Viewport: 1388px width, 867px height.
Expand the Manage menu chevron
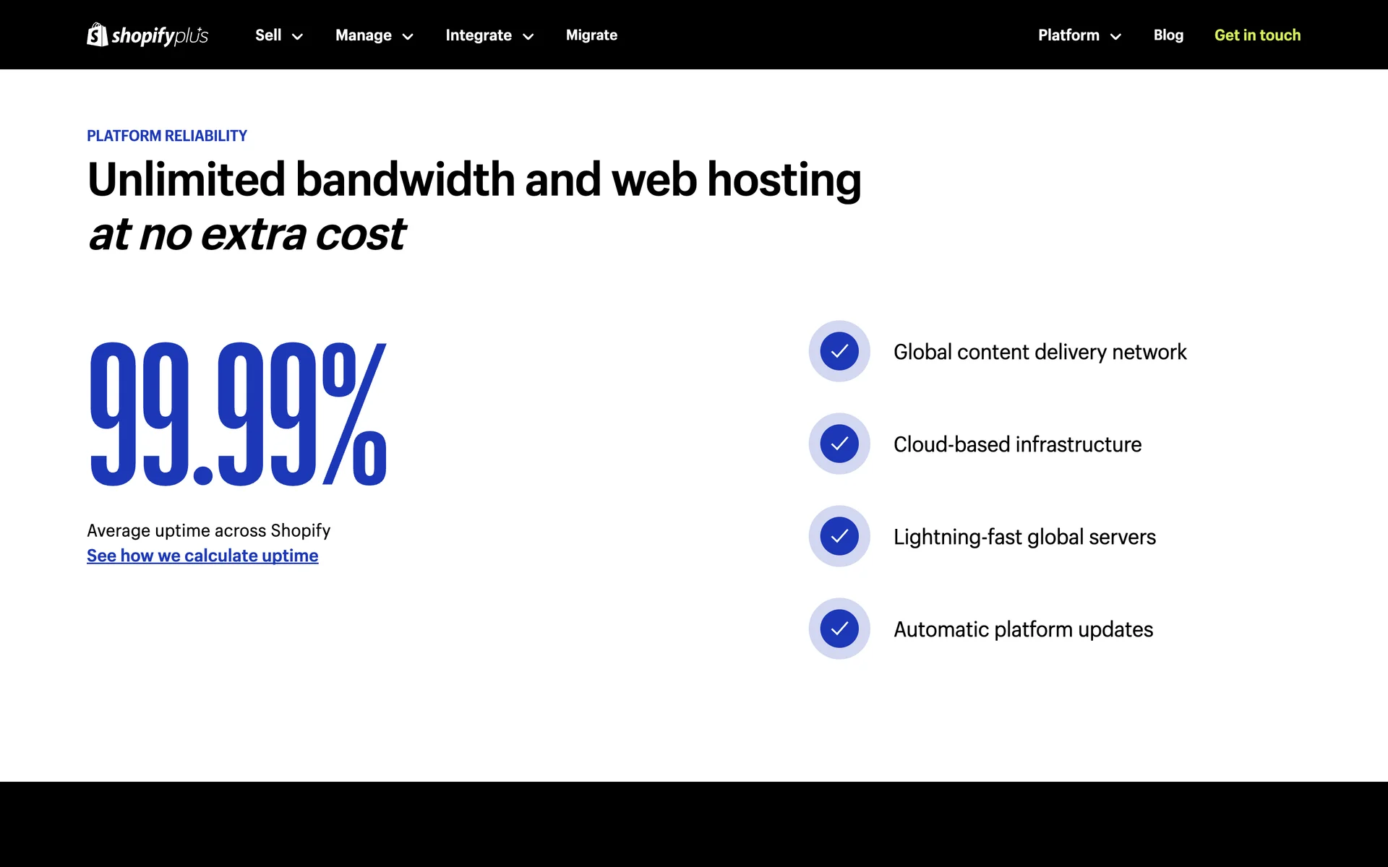[x=408, y=37]
